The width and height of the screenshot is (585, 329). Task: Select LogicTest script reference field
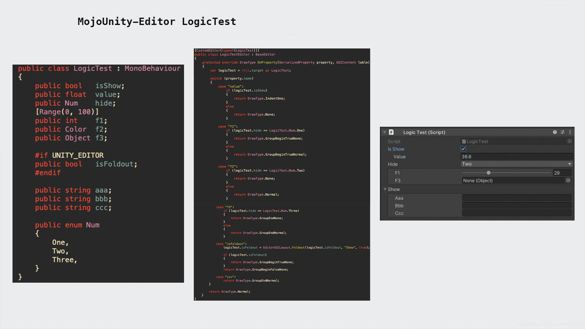(515, 141)
